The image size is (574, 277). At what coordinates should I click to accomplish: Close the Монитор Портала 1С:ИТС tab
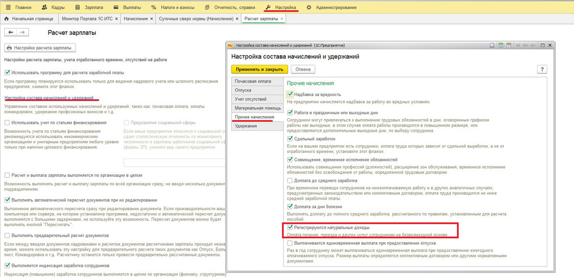point(116,19)
